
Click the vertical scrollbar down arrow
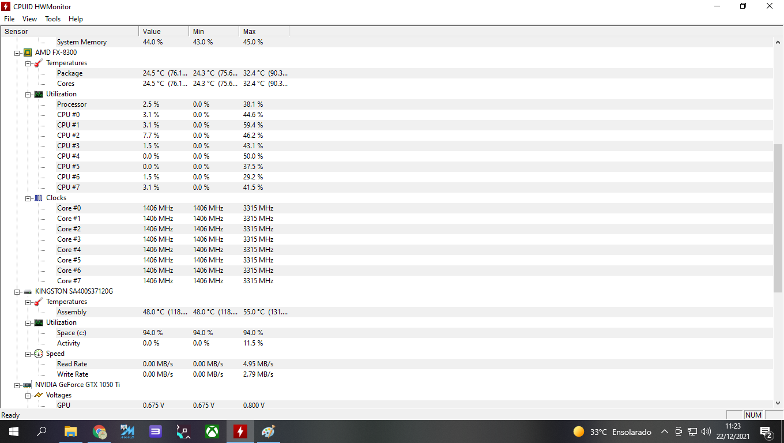(778, 404)
